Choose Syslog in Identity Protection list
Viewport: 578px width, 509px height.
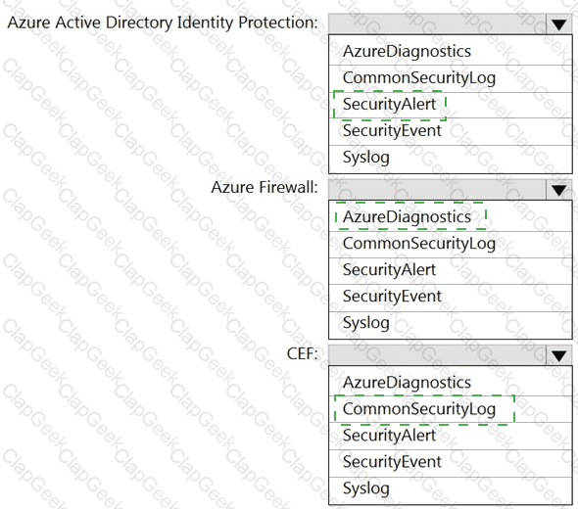450,159
